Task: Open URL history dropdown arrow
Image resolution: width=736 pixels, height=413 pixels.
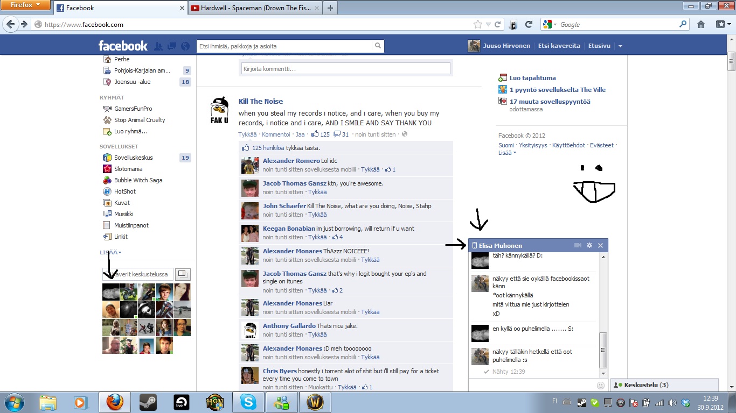Action: tap(488, 24)
